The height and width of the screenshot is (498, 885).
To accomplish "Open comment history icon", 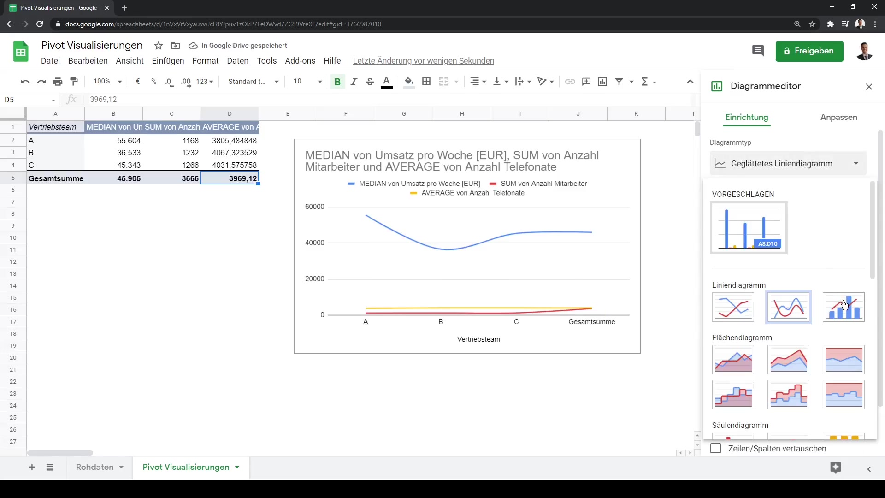I will pyautogui.click(x=758, y=51).
